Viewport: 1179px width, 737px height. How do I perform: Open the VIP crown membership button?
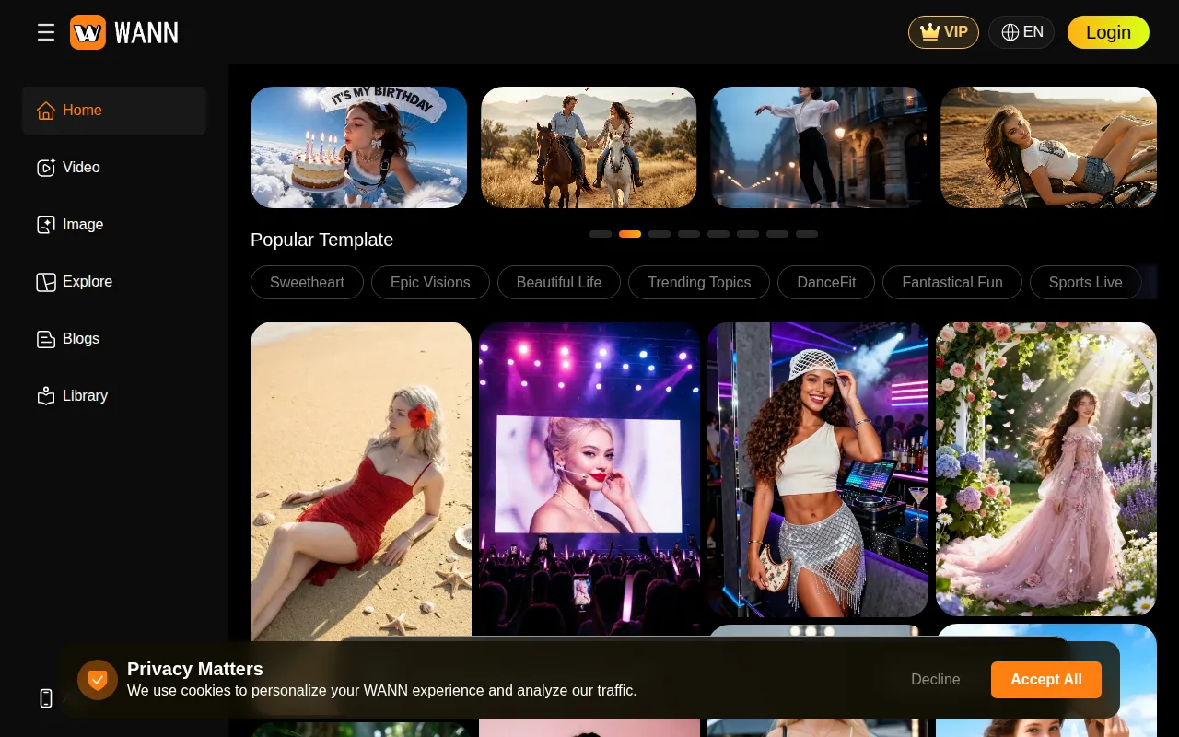943,32
